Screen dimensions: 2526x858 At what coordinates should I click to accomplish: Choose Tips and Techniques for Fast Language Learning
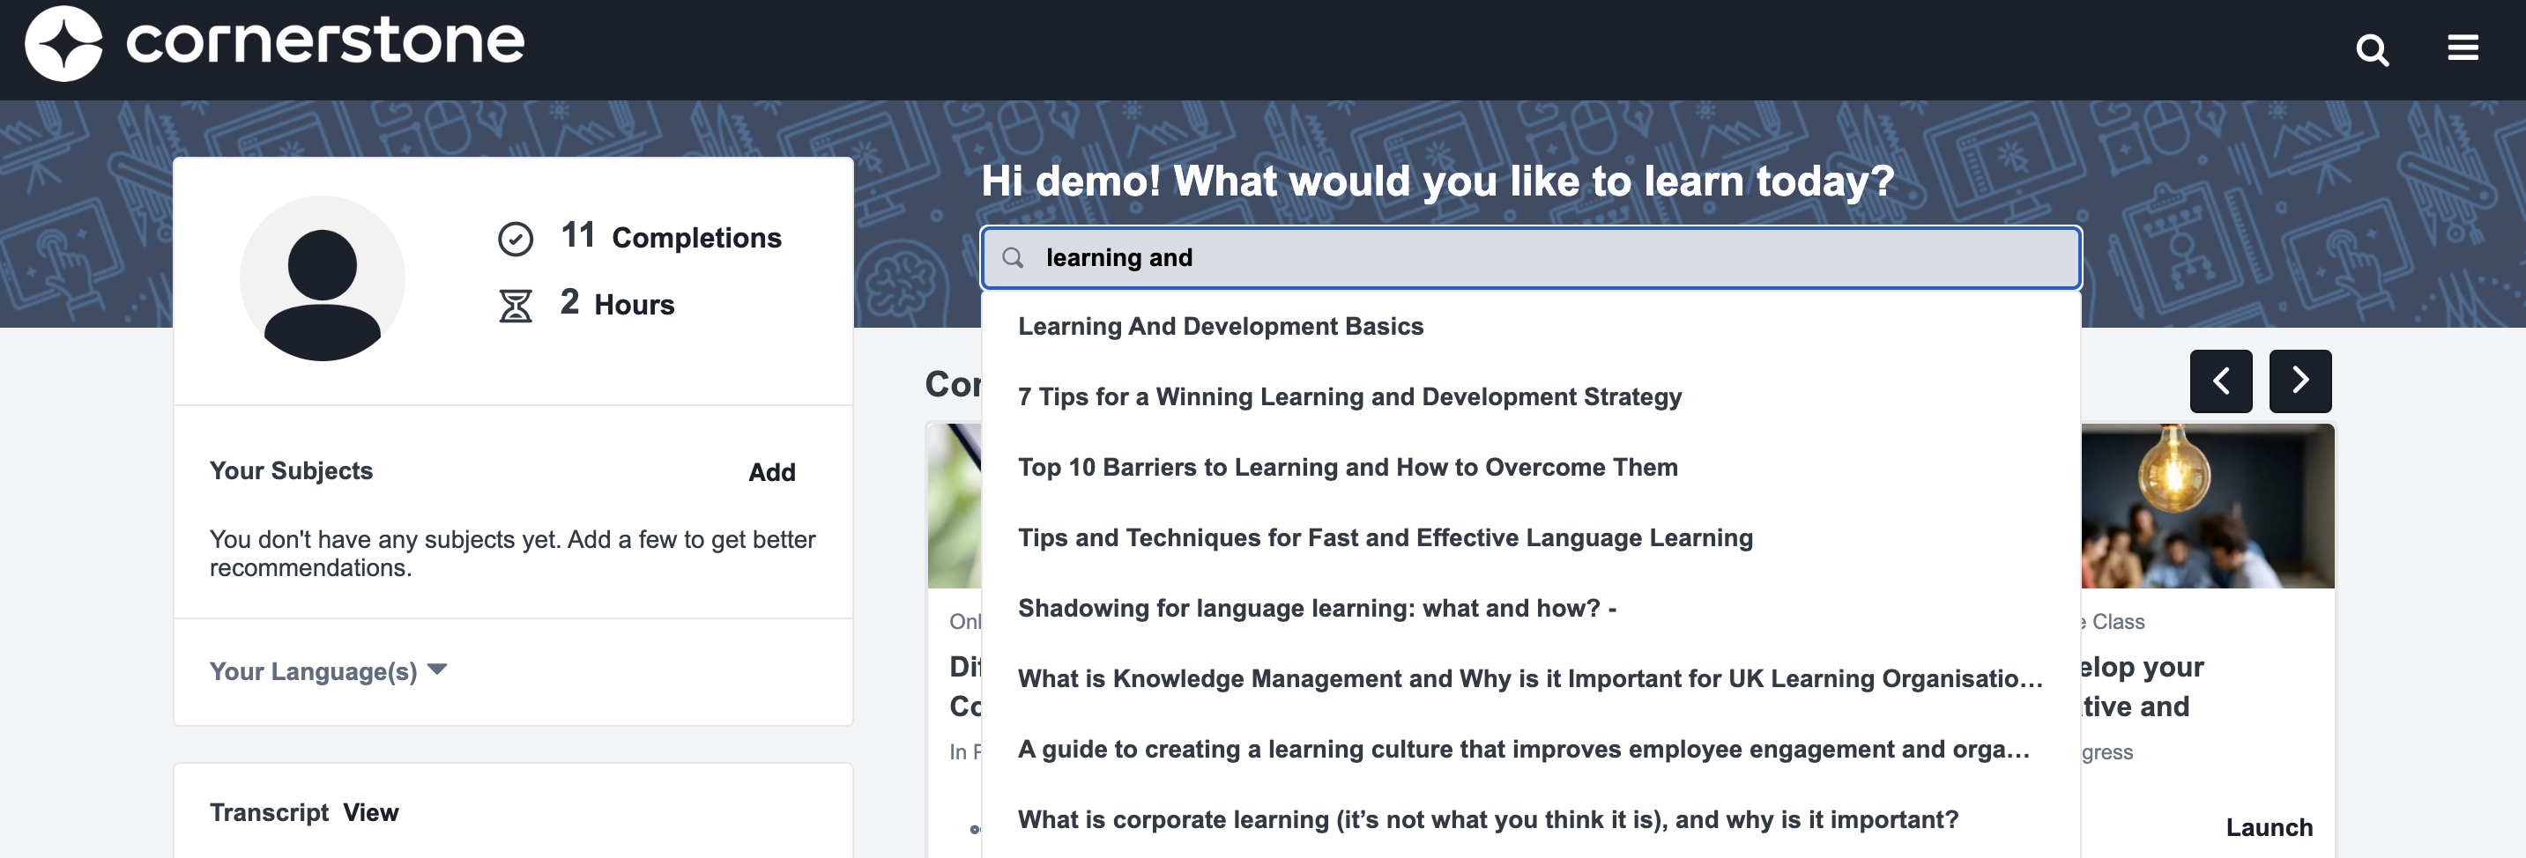click(x=1530, y=538)
